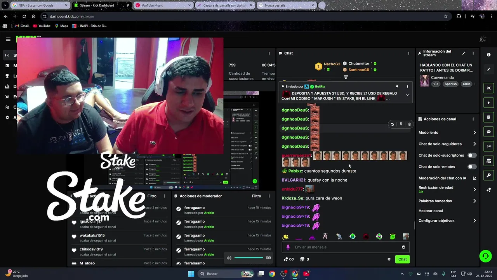
Task: Open chat settings gear near Chat button
Action: 389,259
